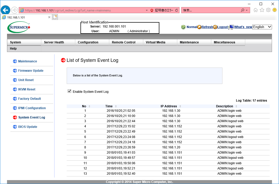
Task: Click the orange Logout icon in header
Action: click(x=215, y=27)
